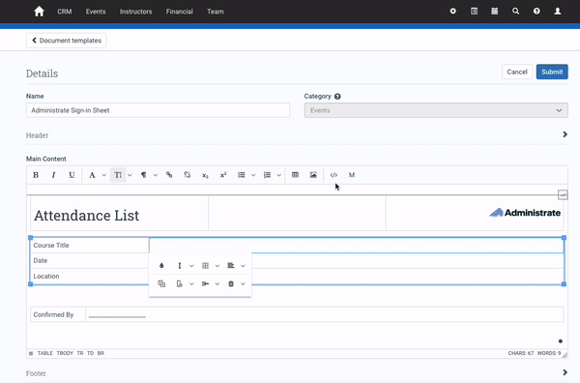This screenshot has width=580, height=383.
Task: Open the Category dropdown
Action: click(436, 110)
